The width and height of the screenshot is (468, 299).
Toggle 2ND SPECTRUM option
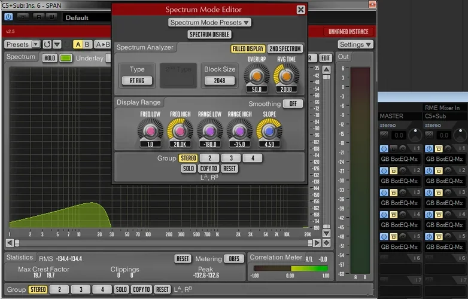pyautogui.click(x=285, y=48)
